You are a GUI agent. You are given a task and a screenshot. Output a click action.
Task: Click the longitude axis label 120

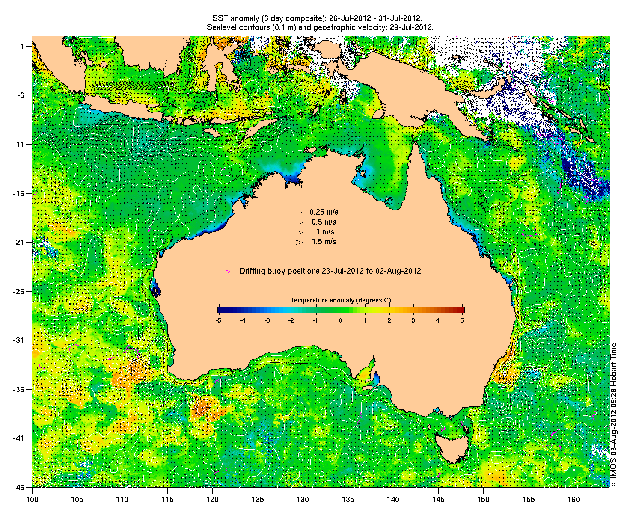click(213, 499)
